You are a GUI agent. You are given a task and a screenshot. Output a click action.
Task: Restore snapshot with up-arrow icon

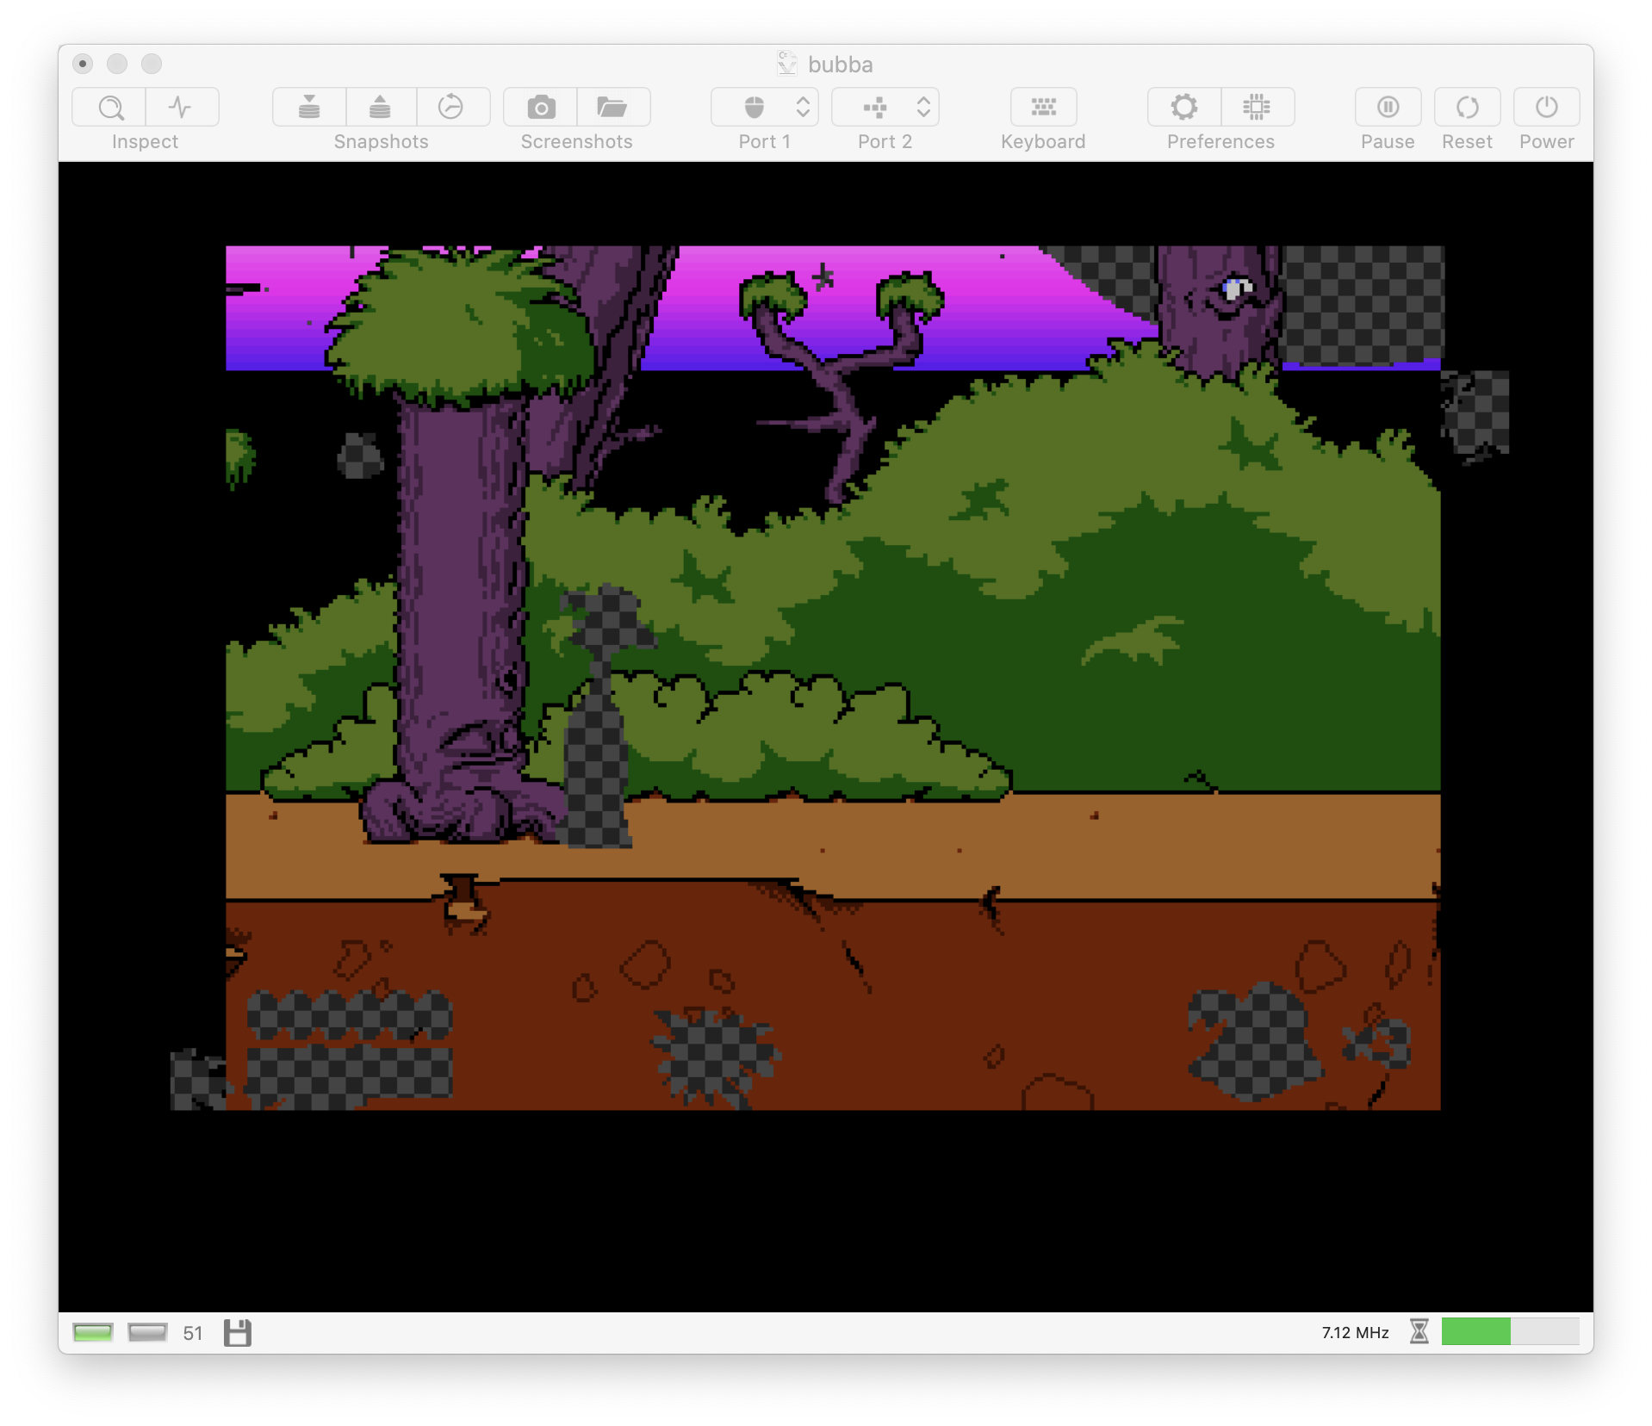click(x=381, y=108)
